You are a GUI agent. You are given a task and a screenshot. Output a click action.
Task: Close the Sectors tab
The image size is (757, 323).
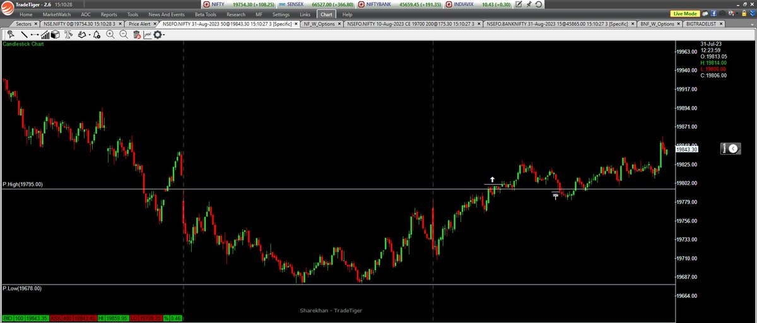(35, 24)
